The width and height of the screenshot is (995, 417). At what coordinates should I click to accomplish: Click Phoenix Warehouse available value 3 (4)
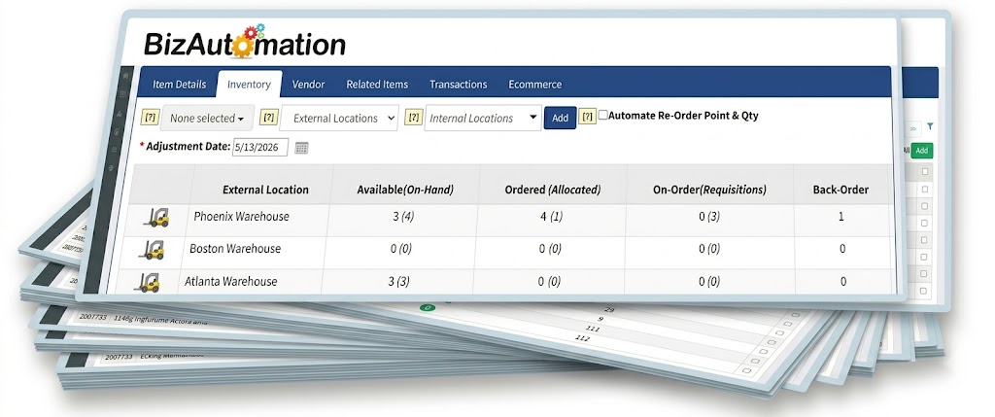403,217
